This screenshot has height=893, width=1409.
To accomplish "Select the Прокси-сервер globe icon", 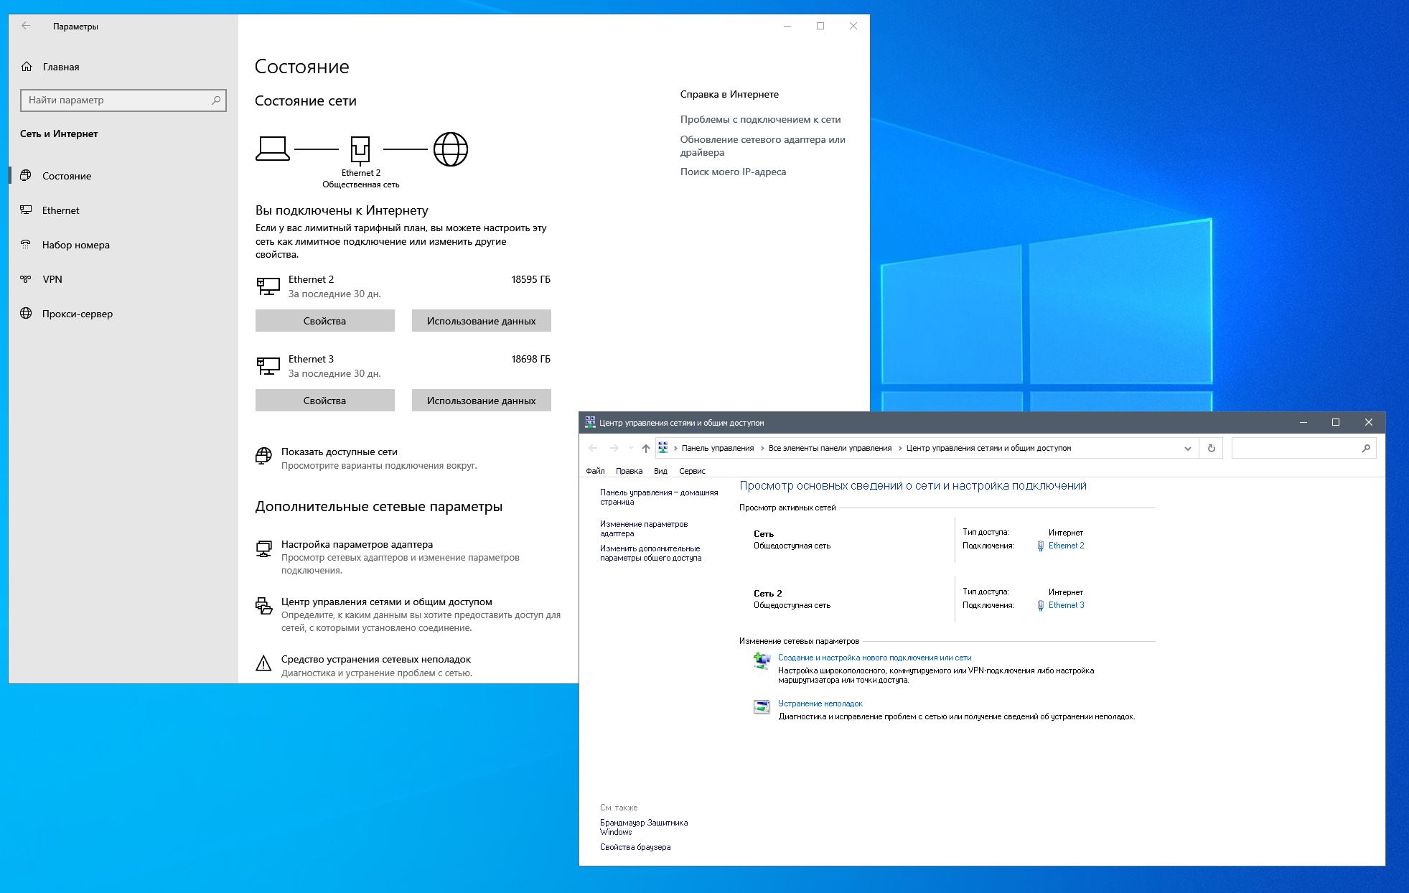I will click(x=27, y=314).
